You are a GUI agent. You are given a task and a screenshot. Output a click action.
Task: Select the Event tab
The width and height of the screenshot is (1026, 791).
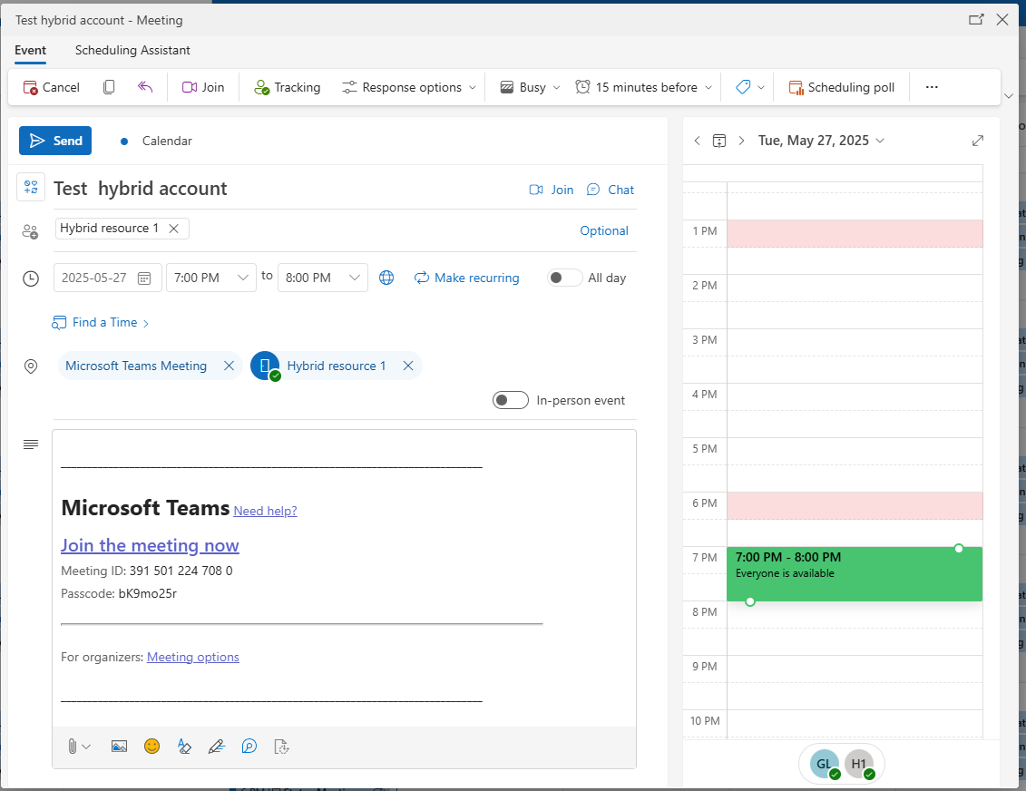[x=30, y=51]
